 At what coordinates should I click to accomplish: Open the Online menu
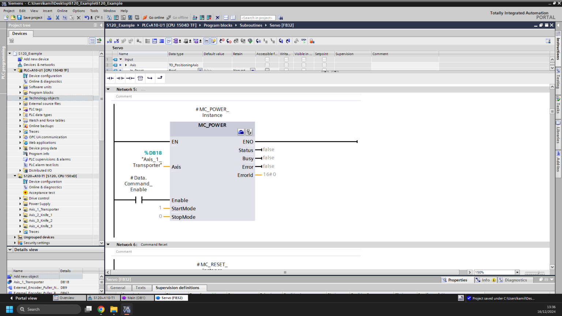point(62,11)
